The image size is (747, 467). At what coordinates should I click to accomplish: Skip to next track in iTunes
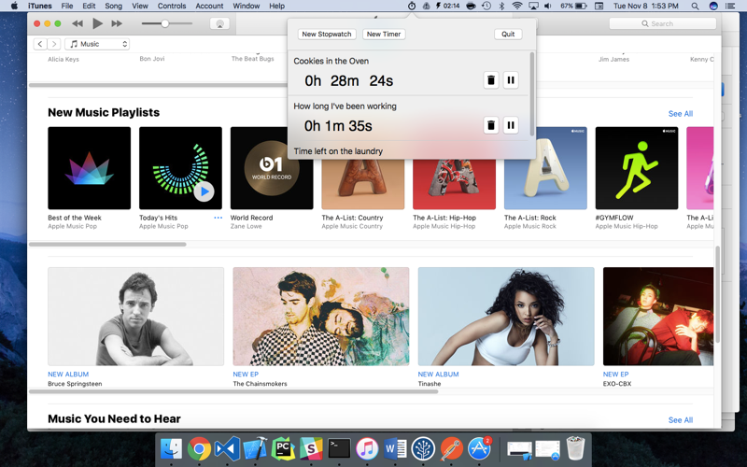[117, 23]
